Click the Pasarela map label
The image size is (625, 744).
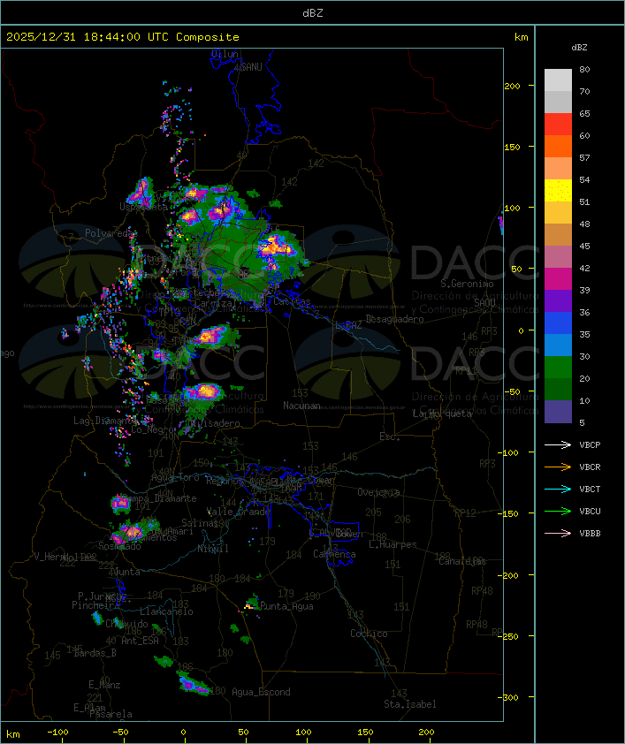point(111,714)
